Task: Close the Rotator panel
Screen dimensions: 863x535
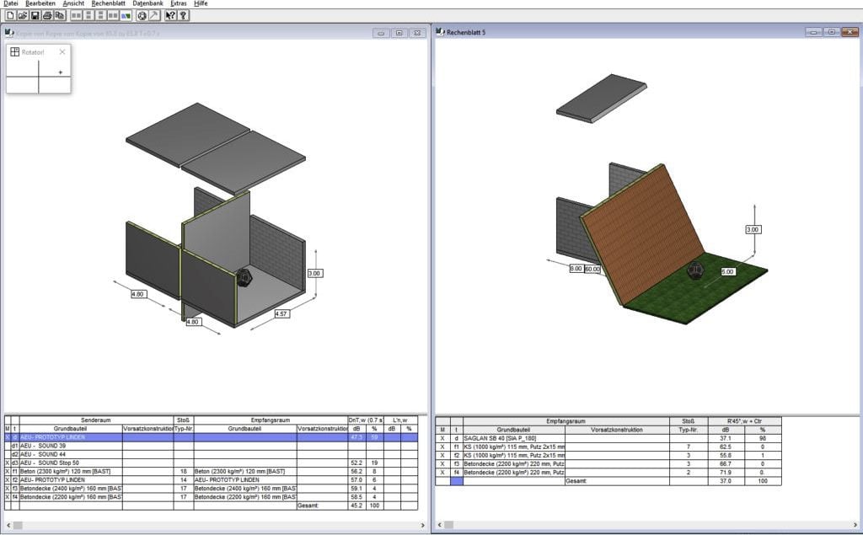Action: [x=62, y=52]
